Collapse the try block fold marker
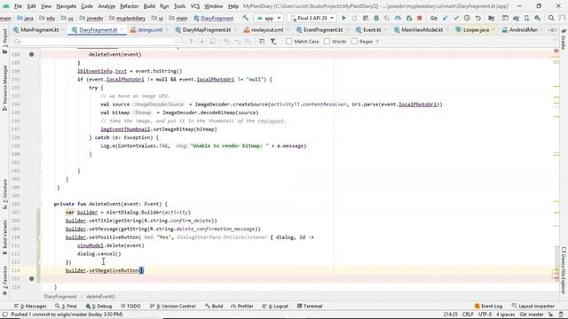 pyautogui.click(x=40, y=88)
